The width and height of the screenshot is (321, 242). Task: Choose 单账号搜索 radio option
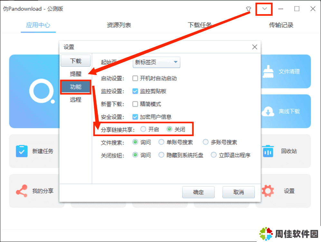(161, 142)
